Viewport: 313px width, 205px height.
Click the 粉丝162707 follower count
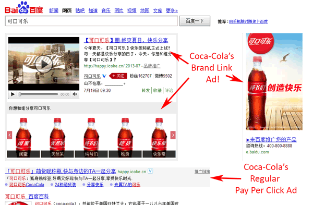coord(140,76)
